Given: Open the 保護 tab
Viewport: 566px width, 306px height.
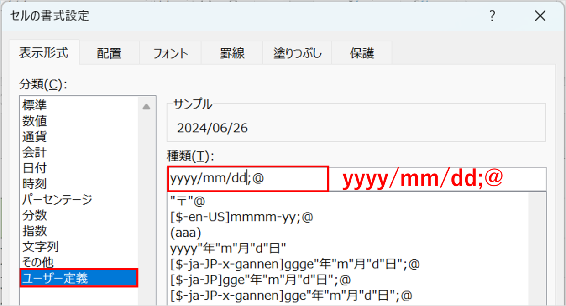Looking at the screenshot, I should click(x=362, y=53).
